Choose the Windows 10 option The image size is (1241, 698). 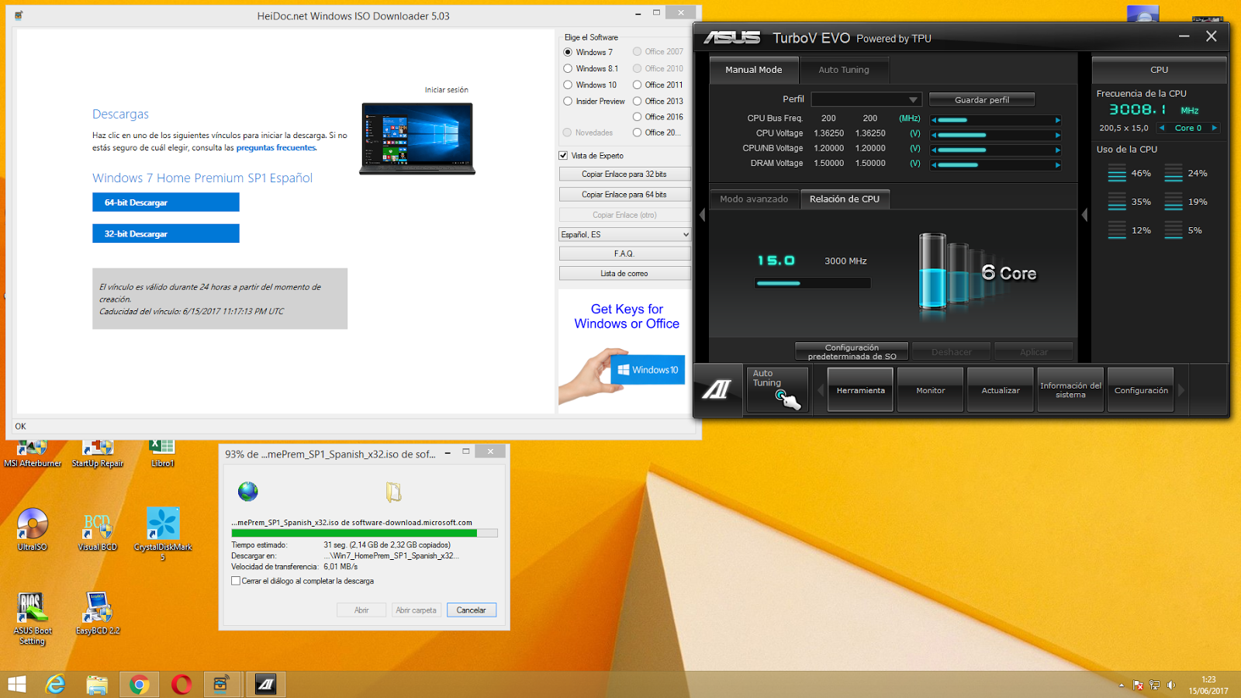568,85
